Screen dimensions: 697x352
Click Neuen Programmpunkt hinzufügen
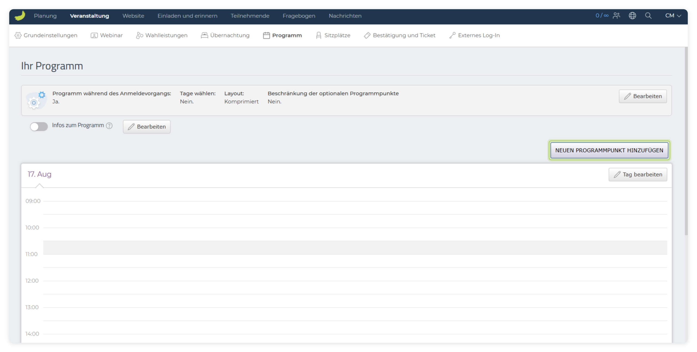click(609, 150)
